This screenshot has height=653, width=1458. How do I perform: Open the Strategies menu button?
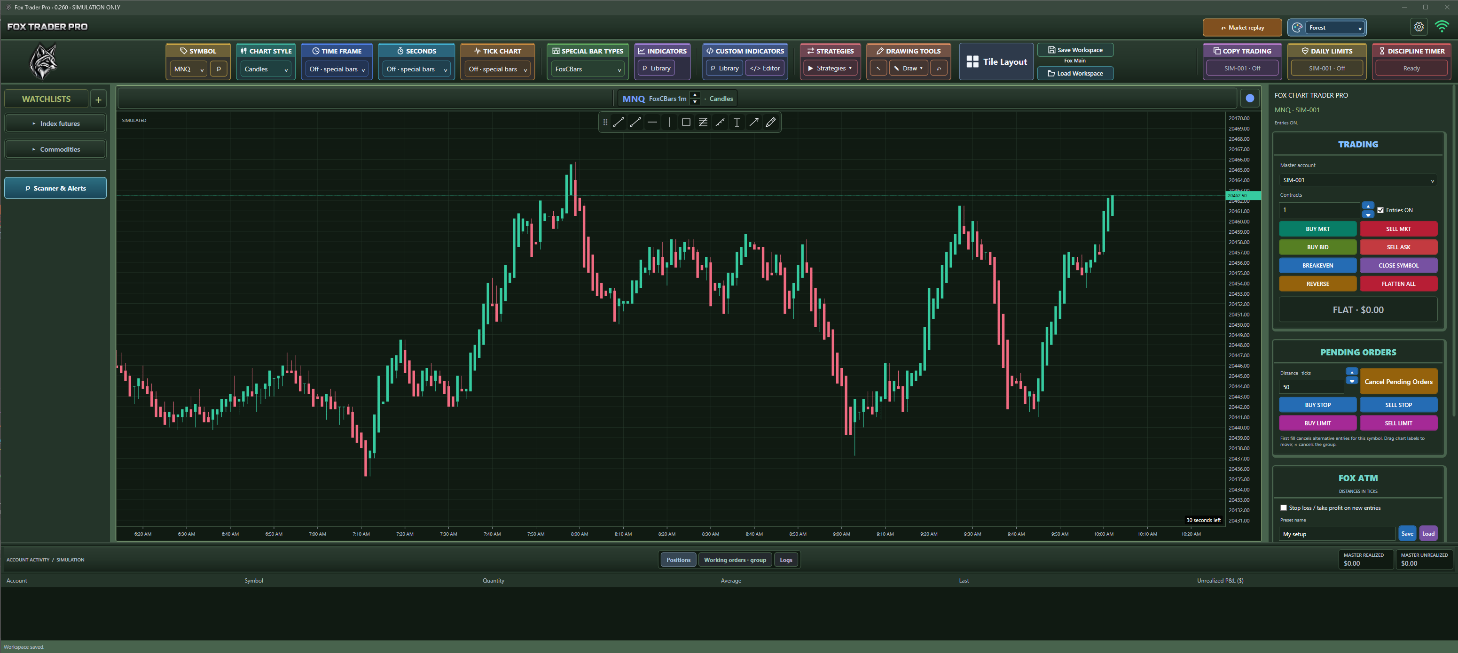(831, 69)
